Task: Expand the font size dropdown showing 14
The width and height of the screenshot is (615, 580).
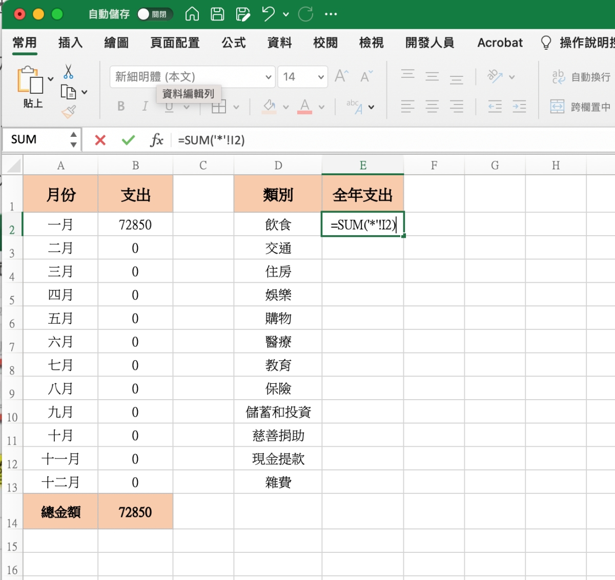Action: (x=321, y=77)
